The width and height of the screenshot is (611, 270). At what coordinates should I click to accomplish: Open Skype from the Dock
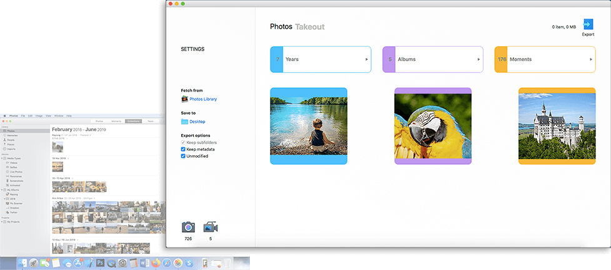coord(189,263)
